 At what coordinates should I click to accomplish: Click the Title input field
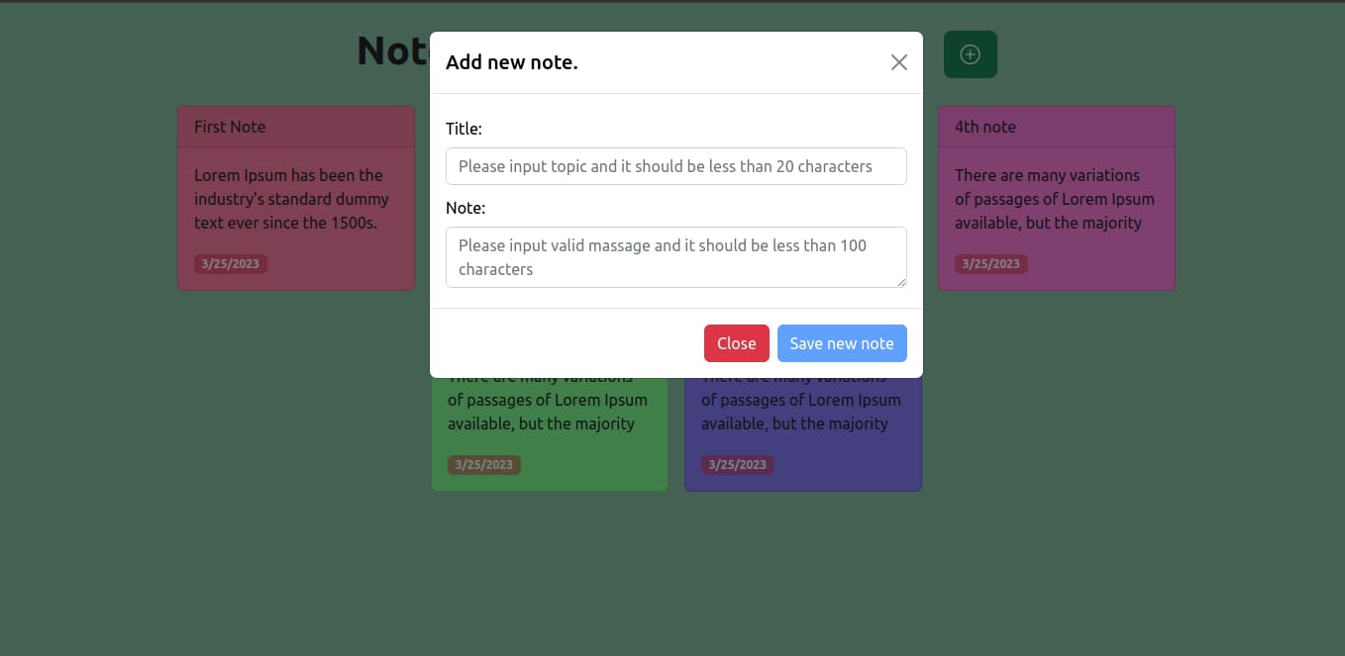676,166
